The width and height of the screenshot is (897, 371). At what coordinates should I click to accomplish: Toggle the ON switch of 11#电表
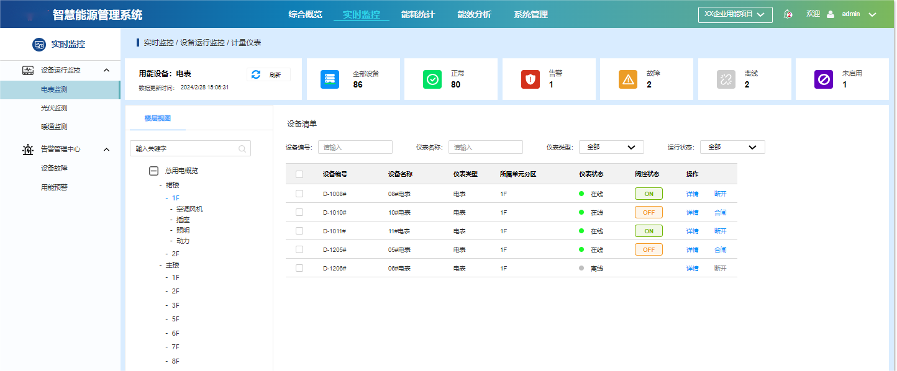click(649, 231)
